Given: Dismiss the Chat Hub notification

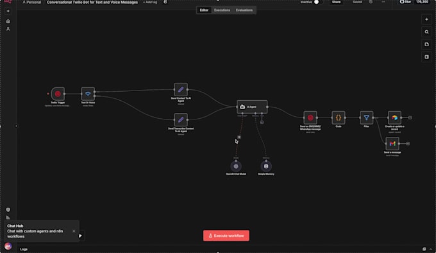Looking at the screenshot, I should tap(74, 231).
